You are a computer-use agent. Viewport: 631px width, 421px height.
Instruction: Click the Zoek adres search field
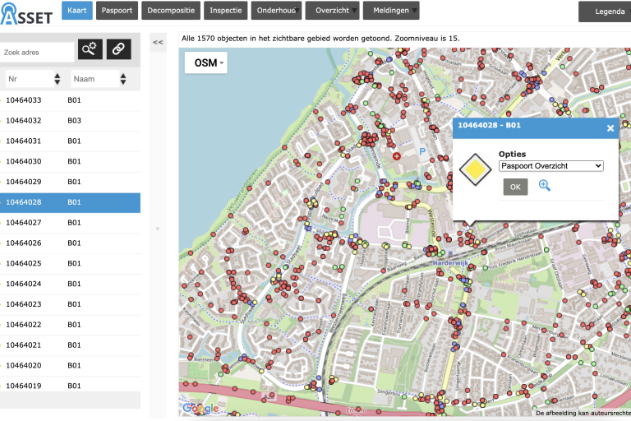click(38, 52)
